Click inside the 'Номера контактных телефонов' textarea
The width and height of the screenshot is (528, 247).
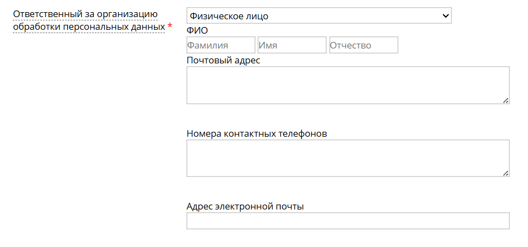(348, 158)
